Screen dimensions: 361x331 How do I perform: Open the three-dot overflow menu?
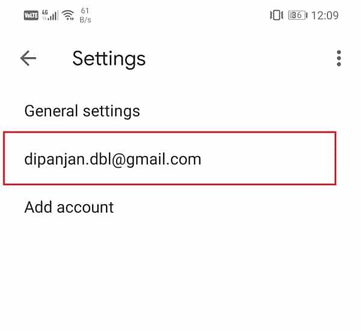pos(339,58)
